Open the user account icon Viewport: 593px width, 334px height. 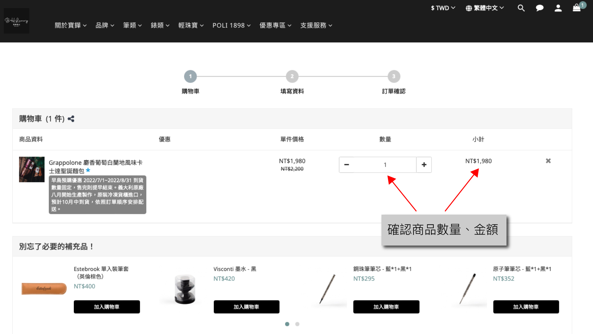point(558,8)
